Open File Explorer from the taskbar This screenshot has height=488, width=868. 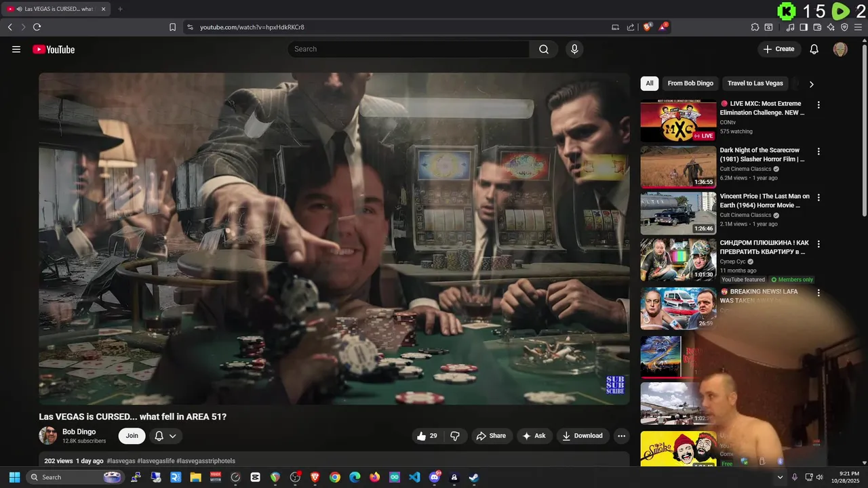[195, 477]
